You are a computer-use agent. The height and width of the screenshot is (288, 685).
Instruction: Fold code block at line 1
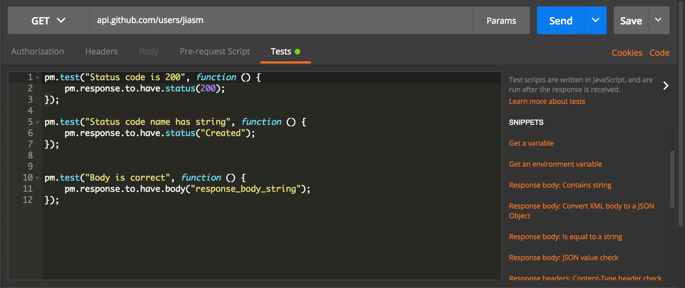[x=37, y=77]
